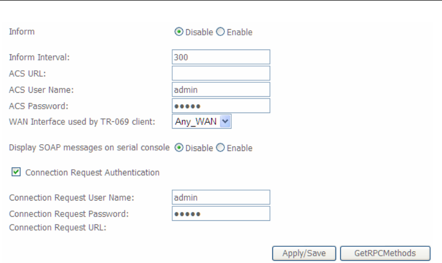Screen dimensions: 442x263
Task: Focus the empty ACS URL field
Action: pyautogui.click(x=221, y=73)
